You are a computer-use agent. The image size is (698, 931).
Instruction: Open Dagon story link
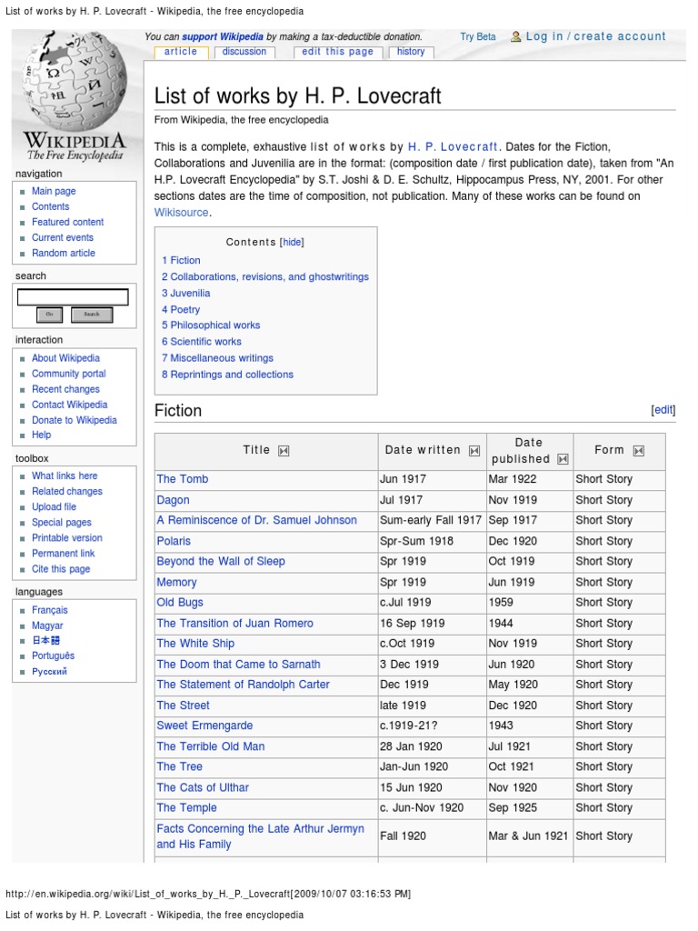[173, 500]
